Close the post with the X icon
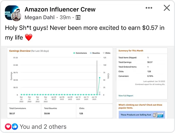The image size is (175, 133). pyautogui.click(x=167, y=8)
